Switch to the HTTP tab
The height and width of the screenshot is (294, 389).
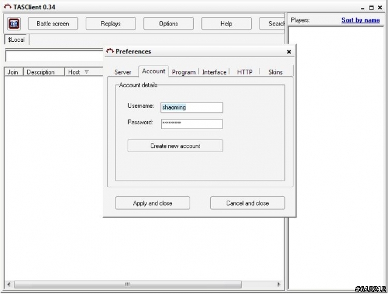[x=244, y=72]
